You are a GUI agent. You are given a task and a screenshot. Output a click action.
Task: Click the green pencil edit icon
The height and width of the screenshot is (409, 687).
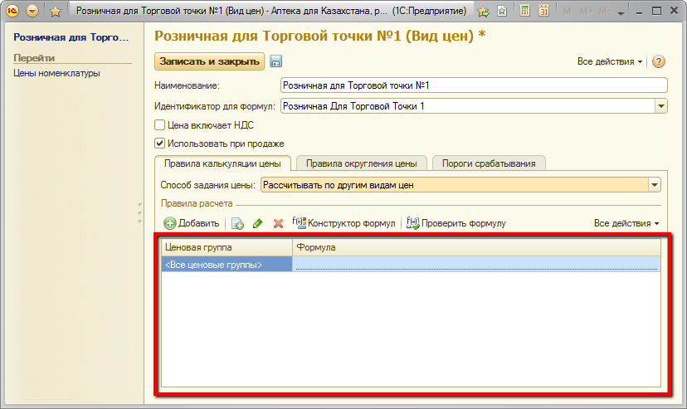click(x=258, y=223)
